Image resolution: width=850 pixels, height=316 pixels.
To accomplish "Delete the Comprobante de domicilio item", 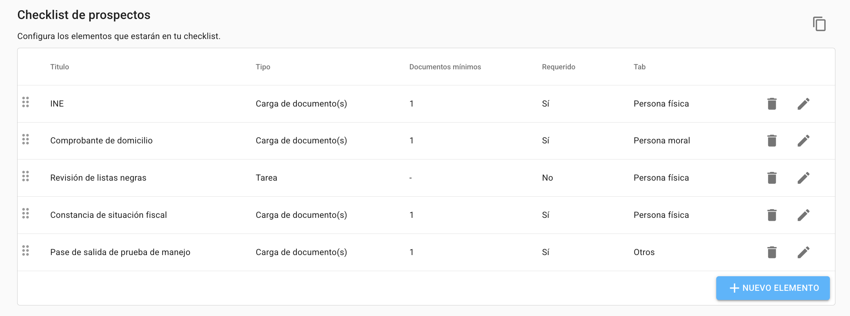I will (772, 141).
